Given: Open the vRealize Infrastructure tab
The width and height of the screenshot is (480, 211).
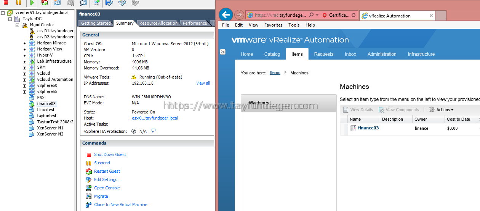Looking at the screenshot, I should (421, 54).
